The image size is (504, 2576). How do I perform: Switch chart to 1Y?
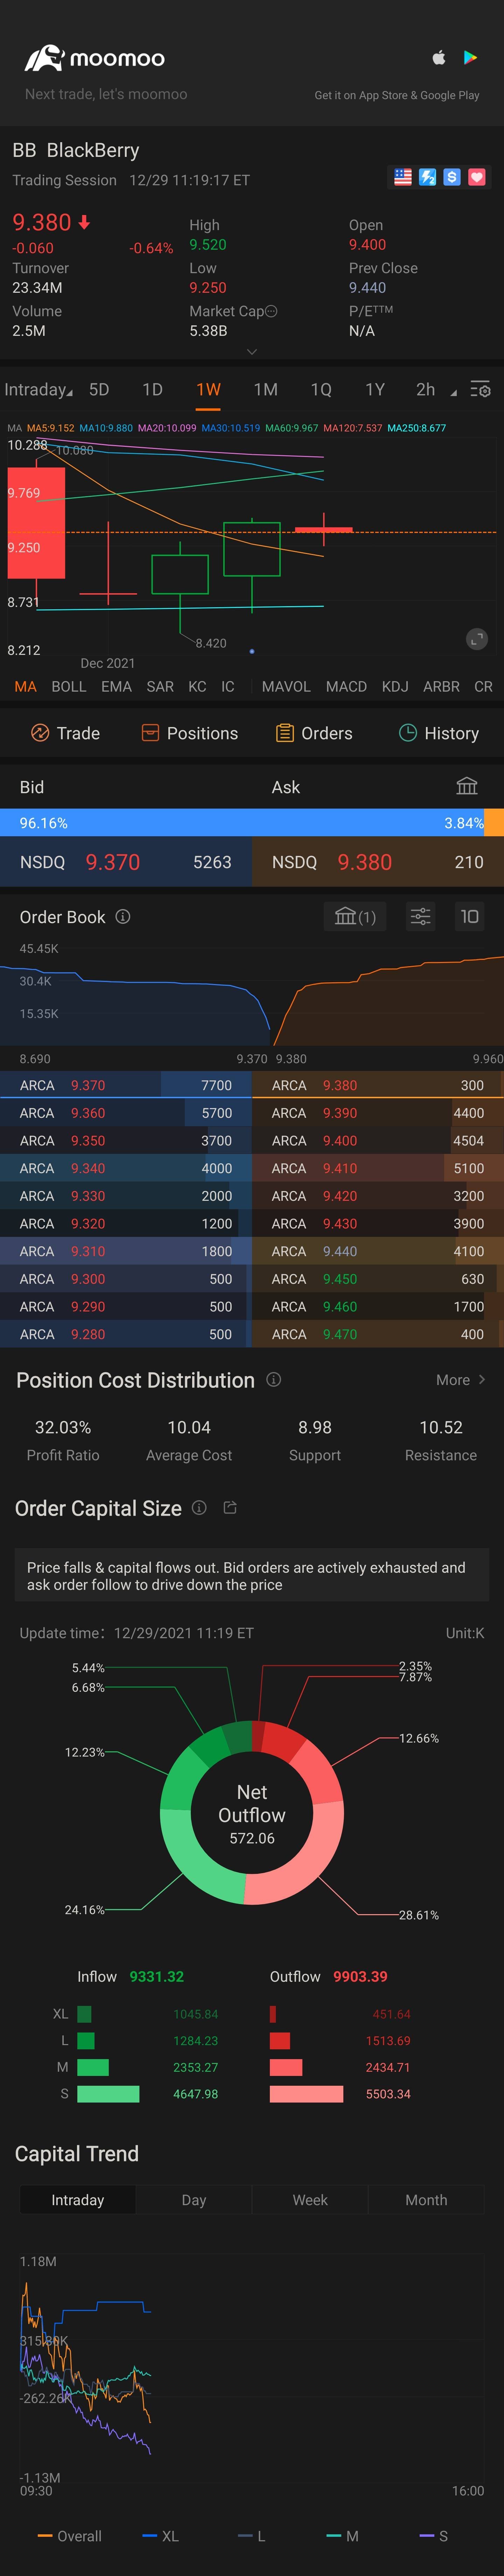(x=375, y=390)
